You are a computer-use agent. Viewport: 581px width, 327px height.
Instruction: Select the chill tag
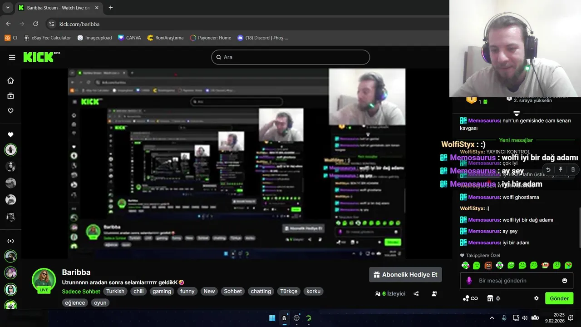[138, 292]
